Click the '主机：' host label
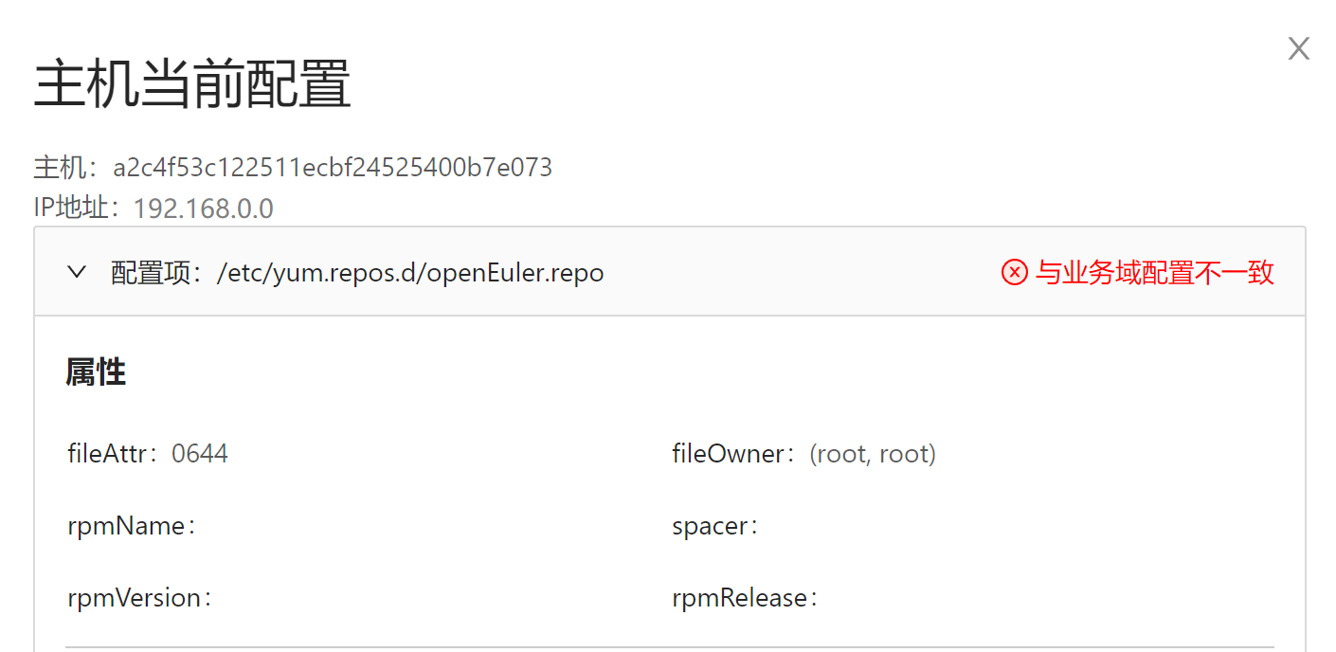 [65, 168]
